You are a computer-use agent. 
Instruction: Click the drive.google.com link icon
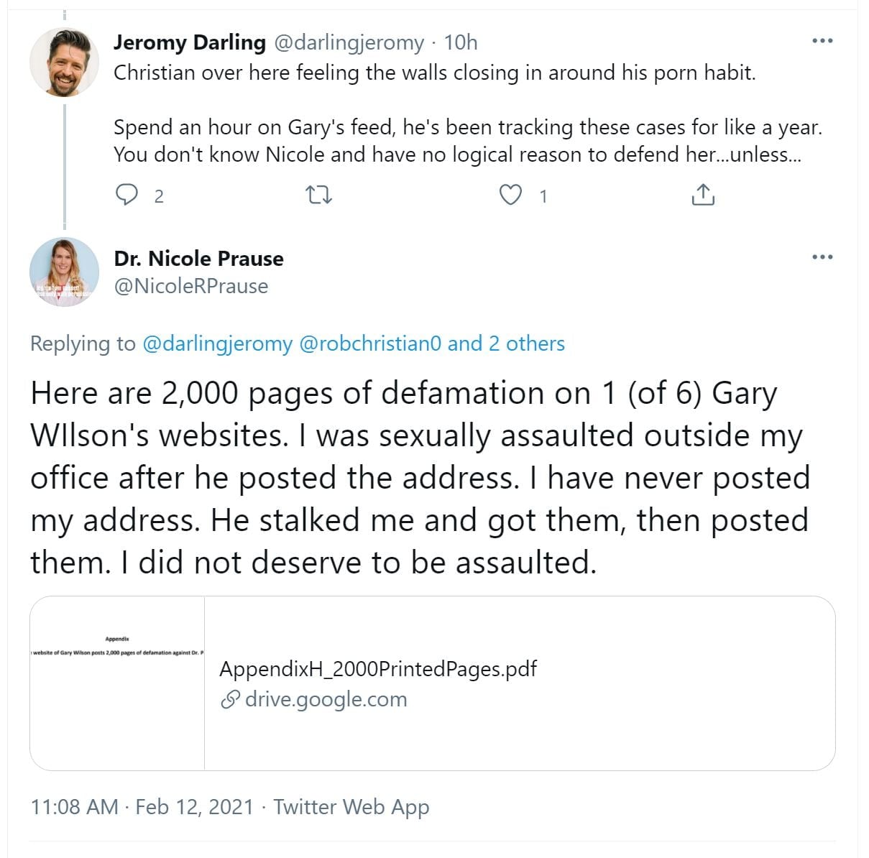pyautogui.click(x=229, y=699)
